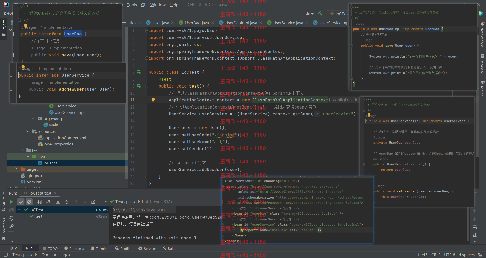Click the scroll to end console icon
This screenshot has width=486, height=258.
click(x=475, y=235)
